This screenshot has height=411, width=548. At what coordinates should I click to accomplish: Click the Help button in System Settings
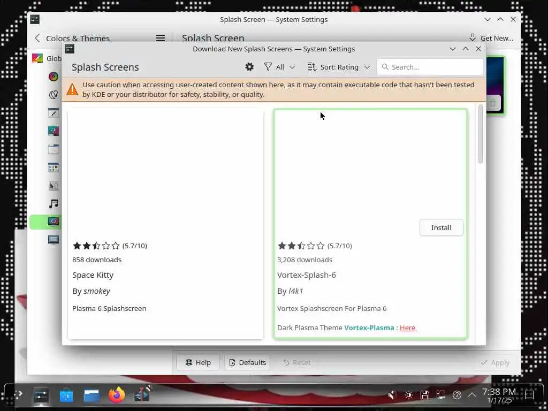(198, 362)
